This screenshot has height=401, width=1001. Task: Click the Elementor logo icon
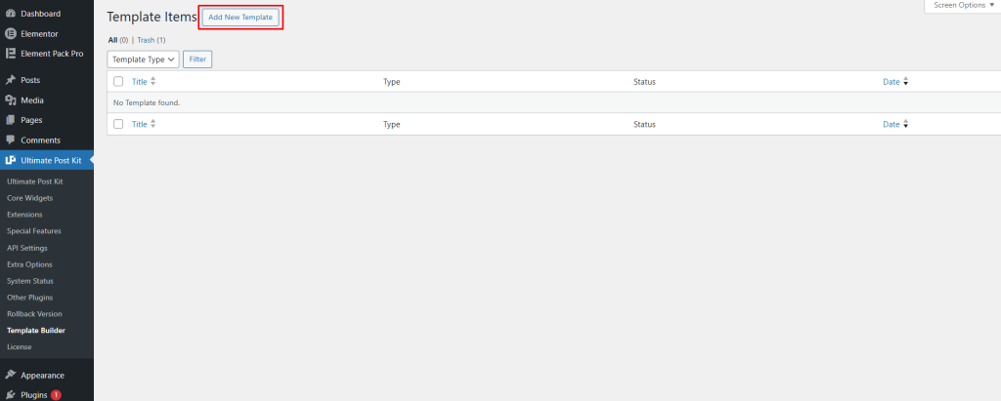click(x=10, y=34)
